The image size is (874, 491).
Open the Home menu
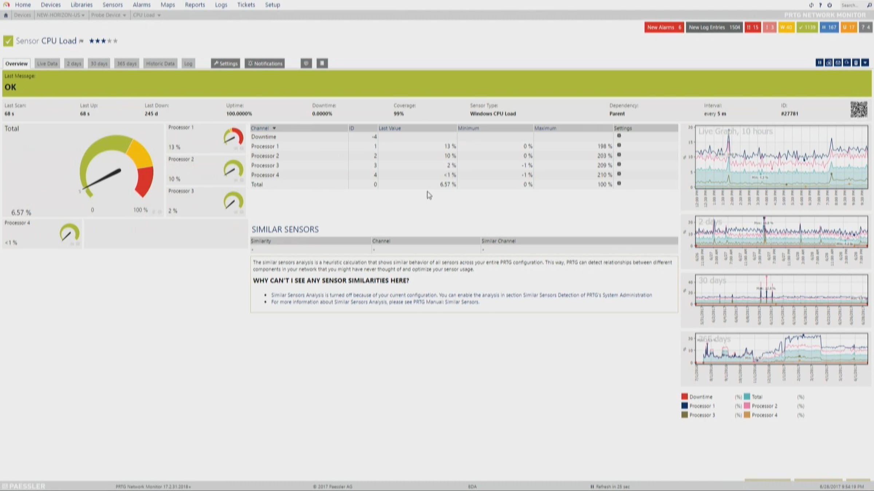[23, 5]
